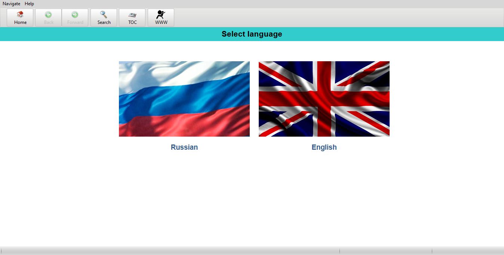Viewport: 504px width, 255px height.
Task: Open the Help menu
Action: click(x=29, y=4)
